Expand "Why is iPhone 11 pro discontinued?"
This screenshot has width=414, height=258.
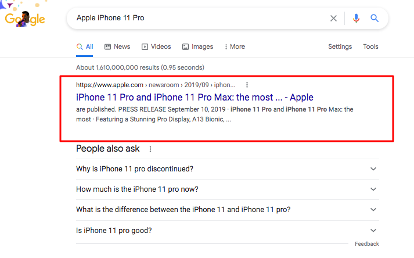pos(228,169)
